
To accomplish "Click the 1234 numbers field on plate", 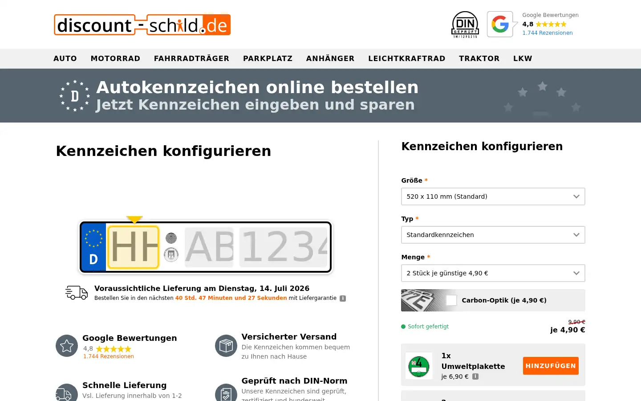I will 284,247.
